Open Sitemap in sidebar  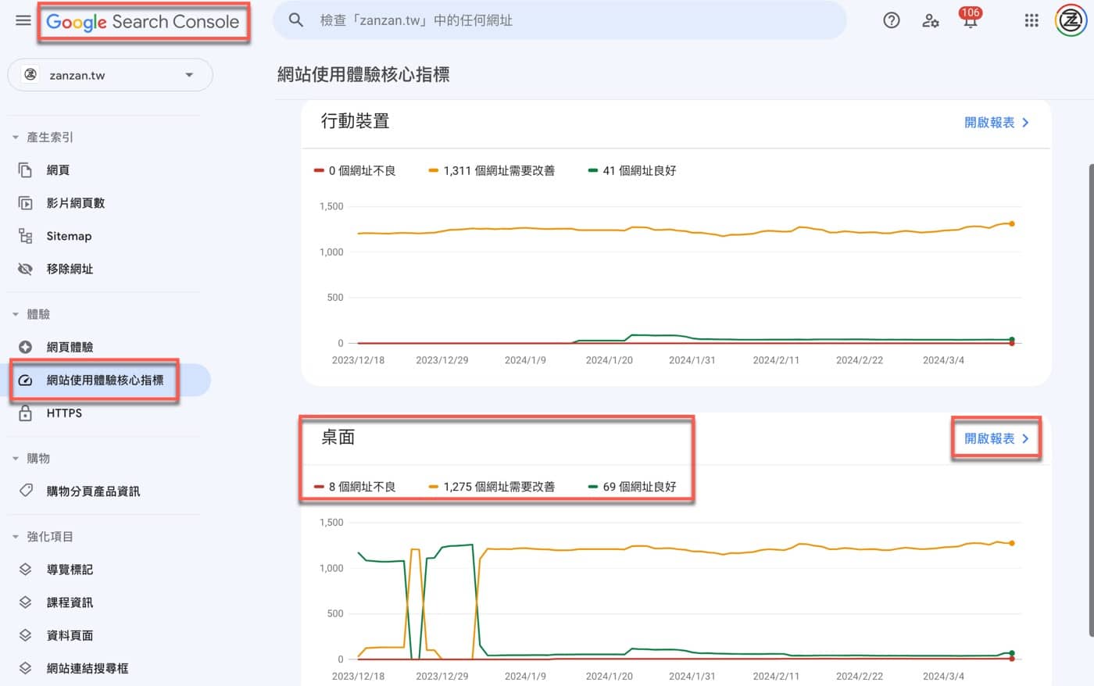(69, 236)
